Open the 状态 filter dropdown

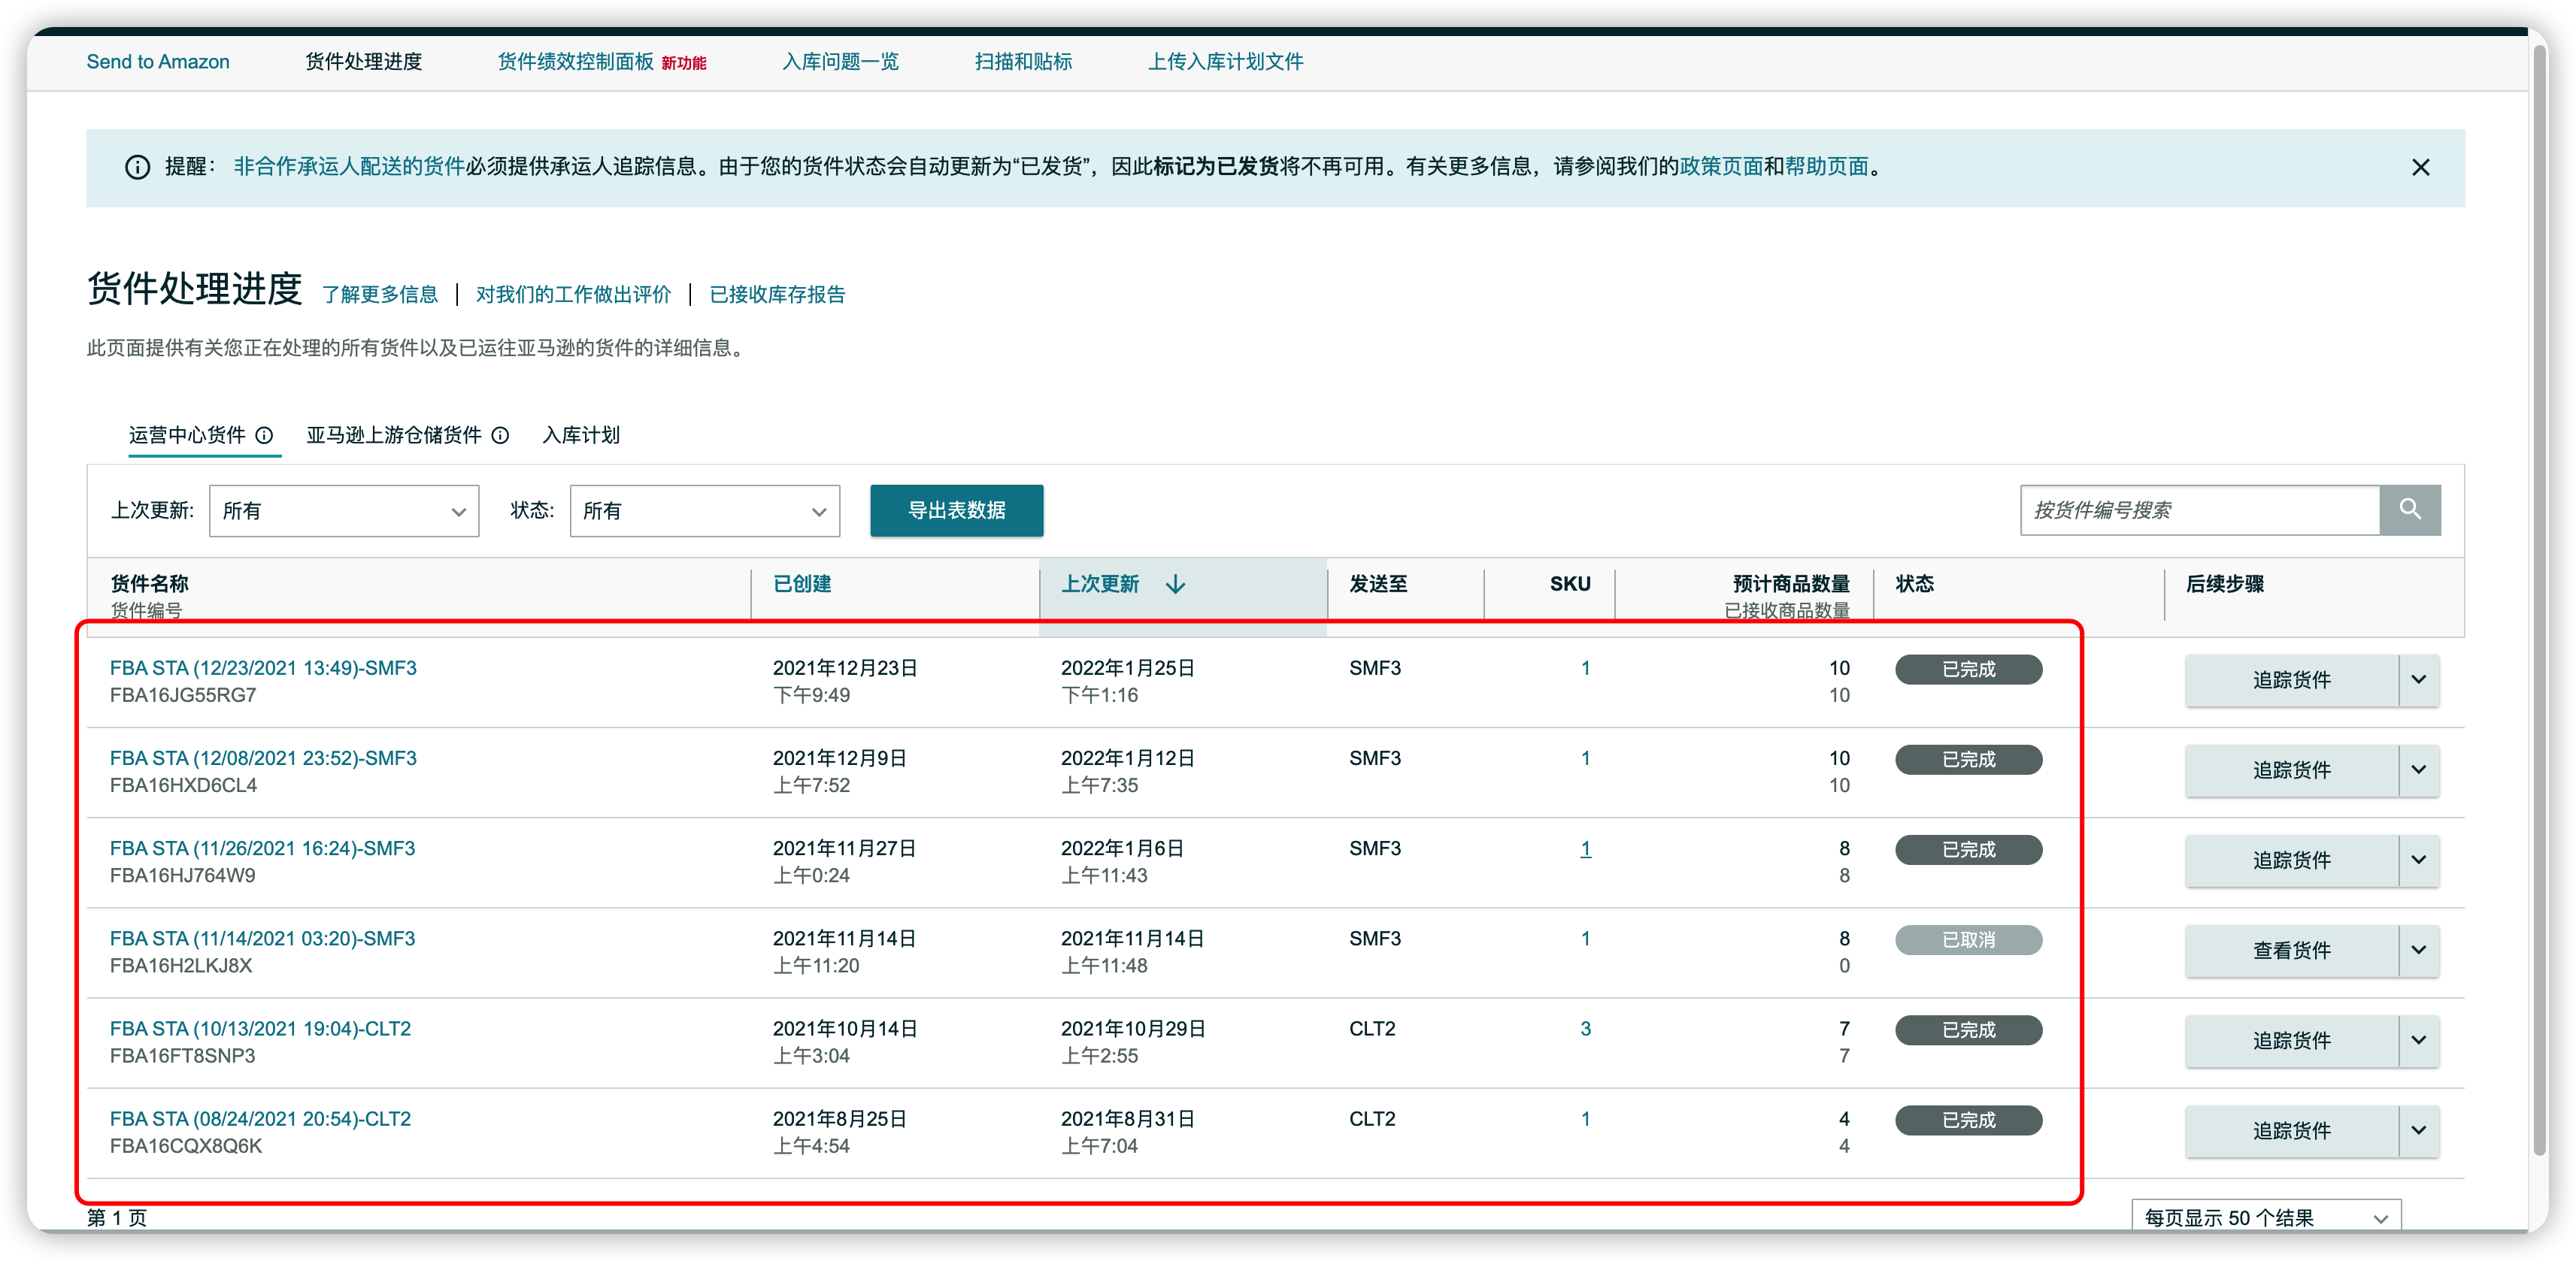click(705, 510)
